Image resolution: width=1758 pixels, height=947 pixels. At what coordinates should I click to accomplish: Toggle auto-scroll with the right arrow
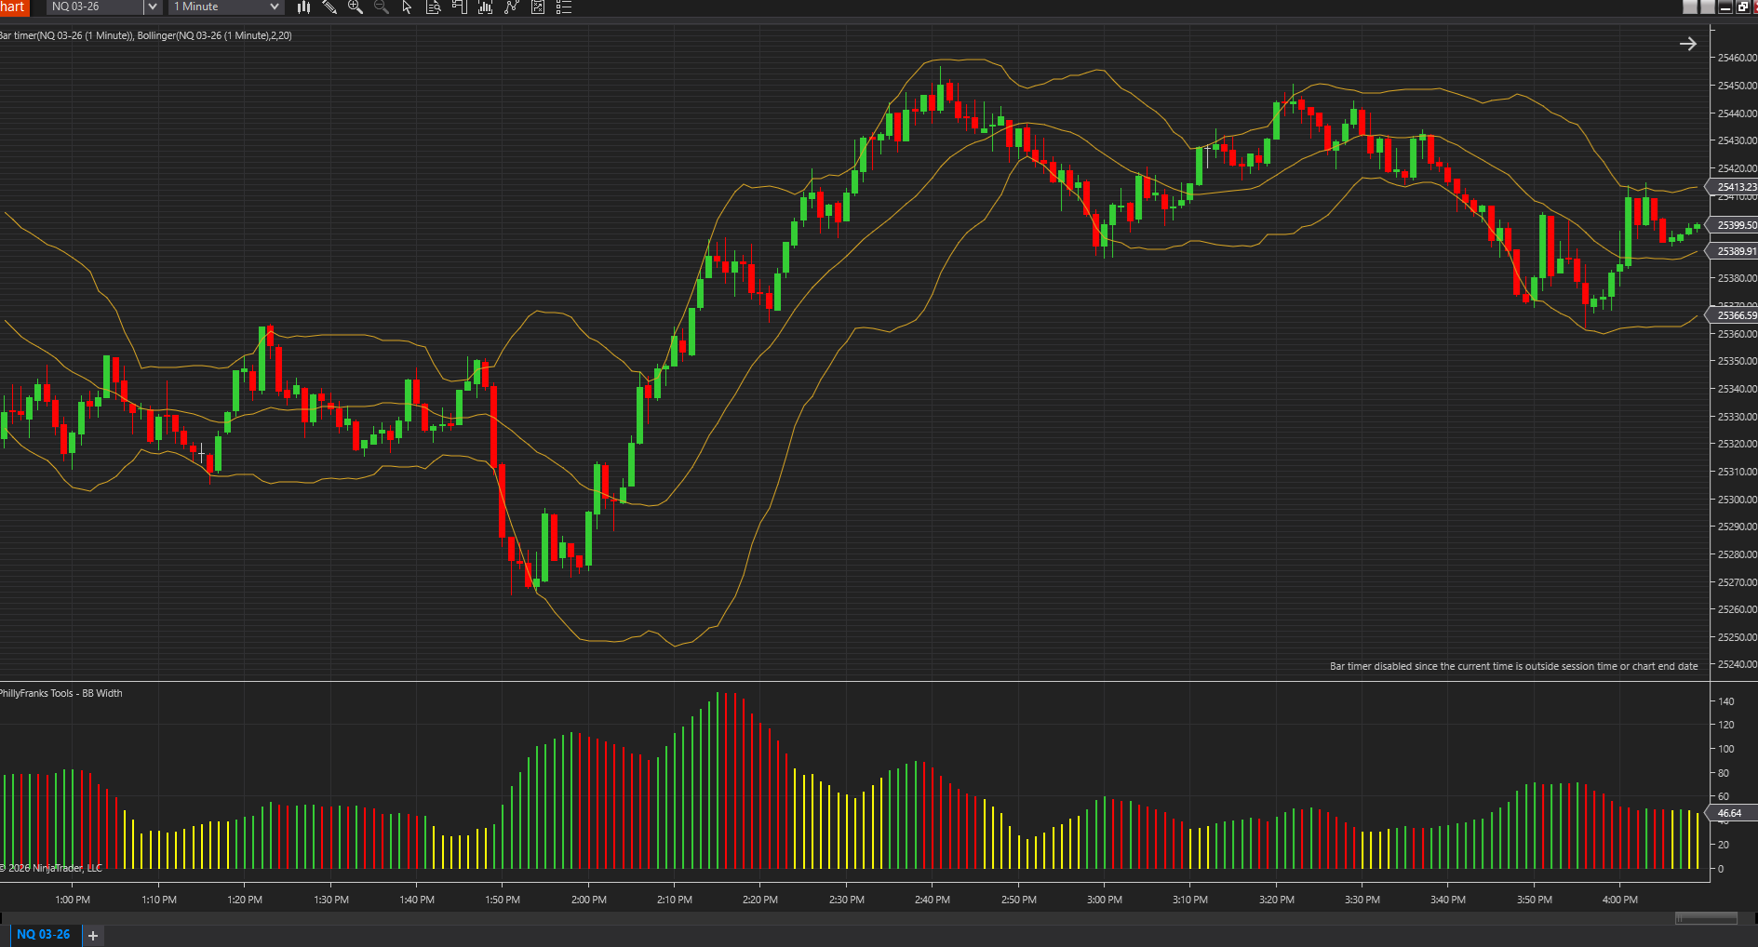click(x=1689, y=43)
